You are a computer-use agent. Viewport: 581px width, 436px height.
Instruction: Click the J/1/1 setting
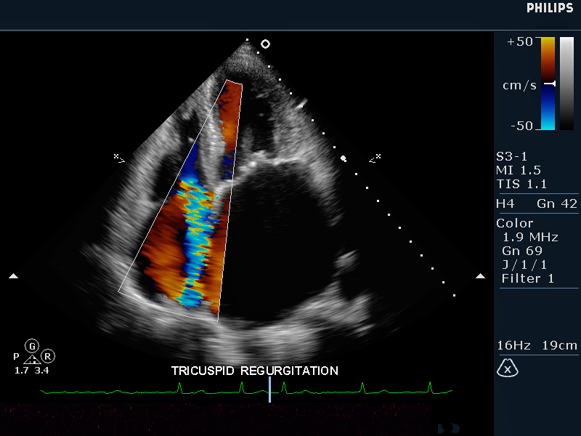tap(524, 265)
